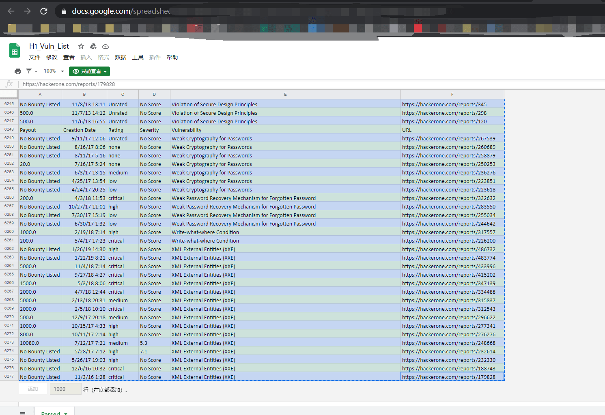
Task: Click the fx formula icon
Action: [9, 84]
